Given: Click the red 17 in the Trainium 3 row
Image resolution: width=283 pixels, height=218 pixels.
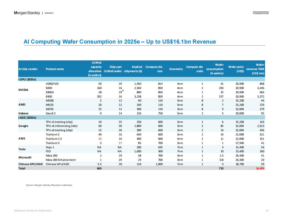Looking at the screenshot, I should point(120,143).
